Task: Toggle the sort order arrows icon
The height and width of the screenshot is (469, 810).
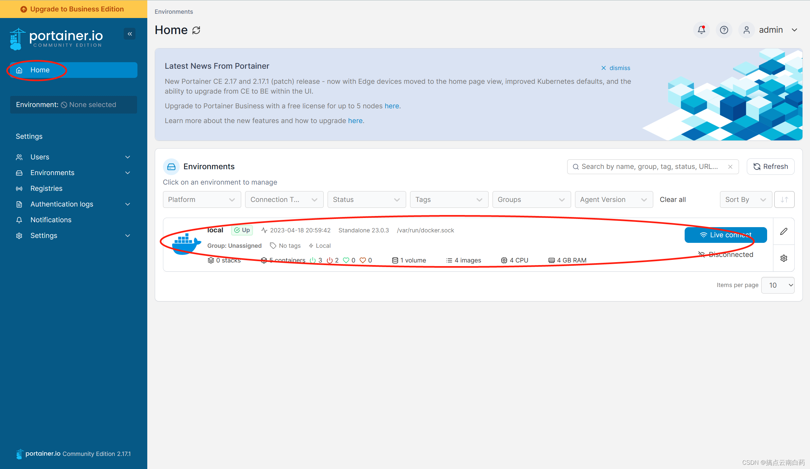Action: click(784, 200)
